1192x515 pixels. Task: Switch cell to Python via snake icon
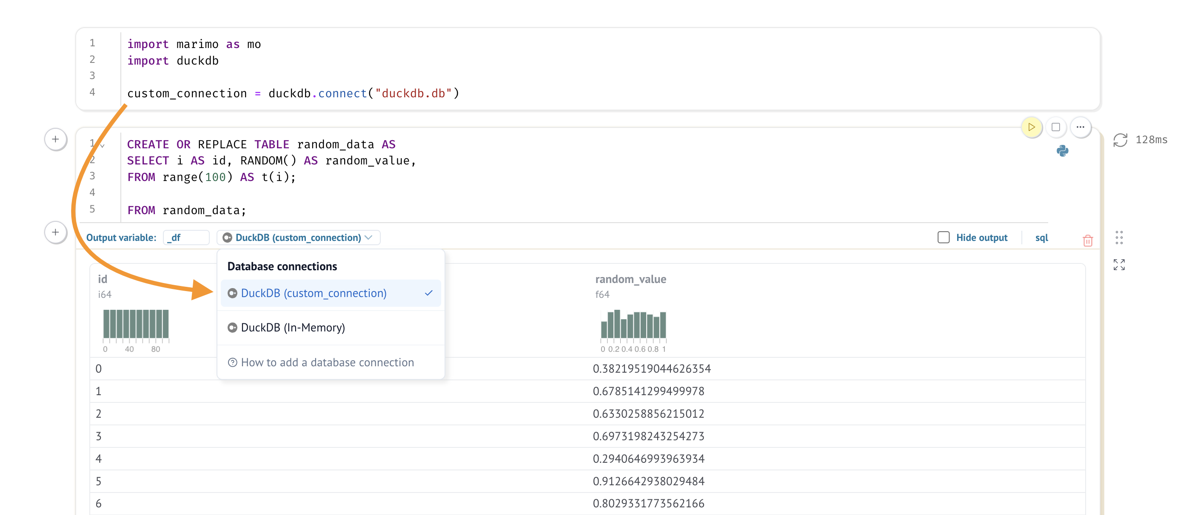point(1062,151)
